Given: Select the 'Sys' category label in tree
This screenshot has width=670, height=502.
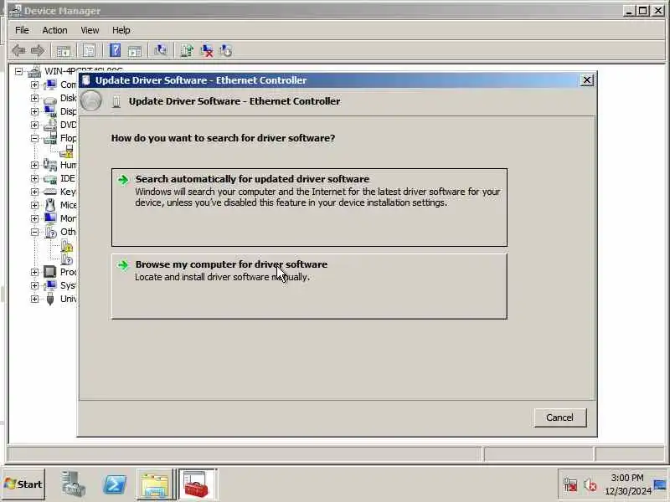Looking at the screenshot, I should 69,285.
